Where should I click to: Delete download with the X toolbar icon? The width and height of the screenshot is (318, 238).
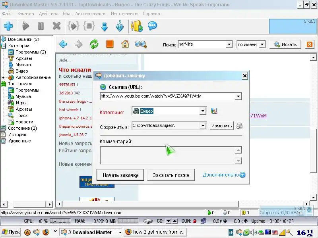point(56,26)
